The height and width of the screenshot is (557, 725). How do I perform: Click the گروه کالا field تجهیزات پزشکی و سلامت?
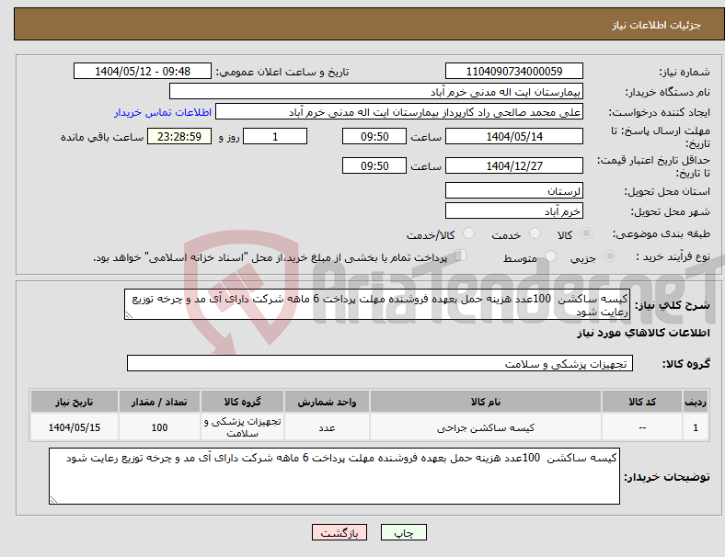pos(380,363)
